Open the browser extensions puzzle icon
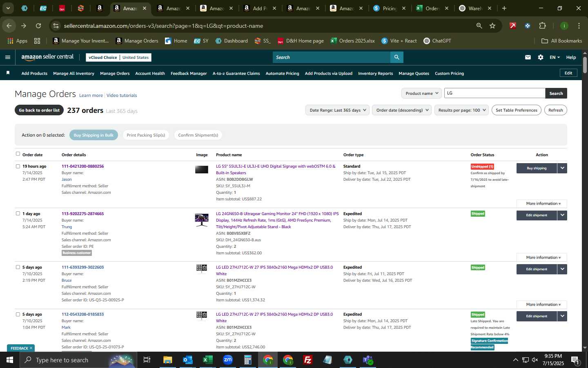 (542, 26)
